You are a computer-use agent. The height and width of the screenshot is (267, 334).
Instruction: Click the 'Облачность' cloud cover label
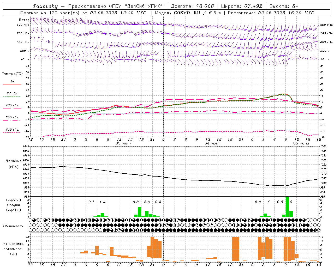tap(13, 226)
